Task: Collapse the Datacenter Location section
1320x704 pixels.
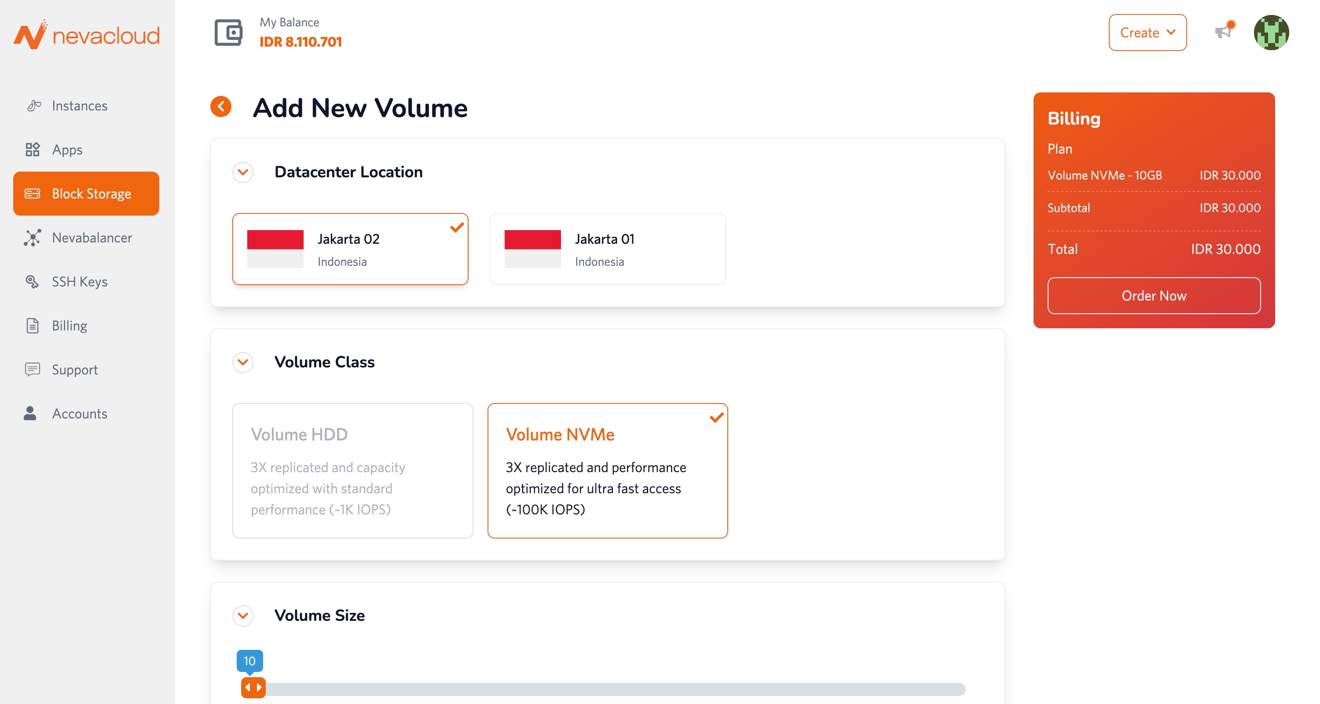Action: pos(243,172)
